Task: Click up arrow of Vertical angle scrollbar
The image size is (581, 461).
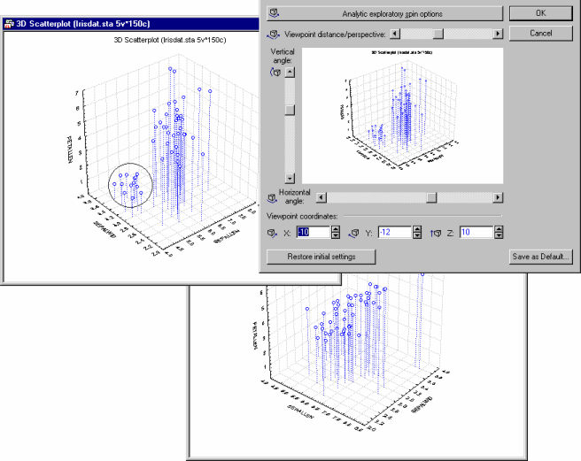Action: tap(290, 72)
